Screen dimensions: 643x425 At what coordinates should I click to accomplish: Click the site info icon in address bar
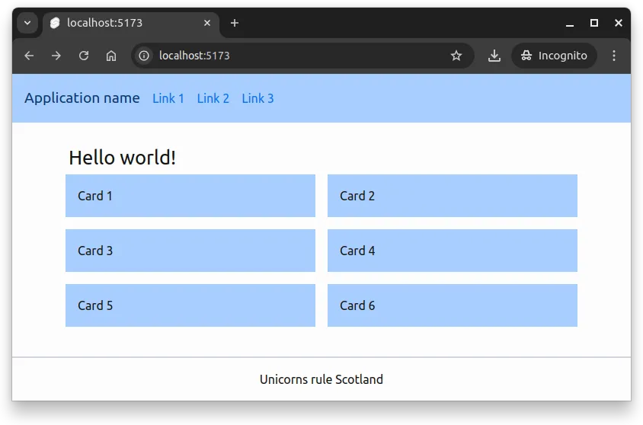[x=144, y=56]
